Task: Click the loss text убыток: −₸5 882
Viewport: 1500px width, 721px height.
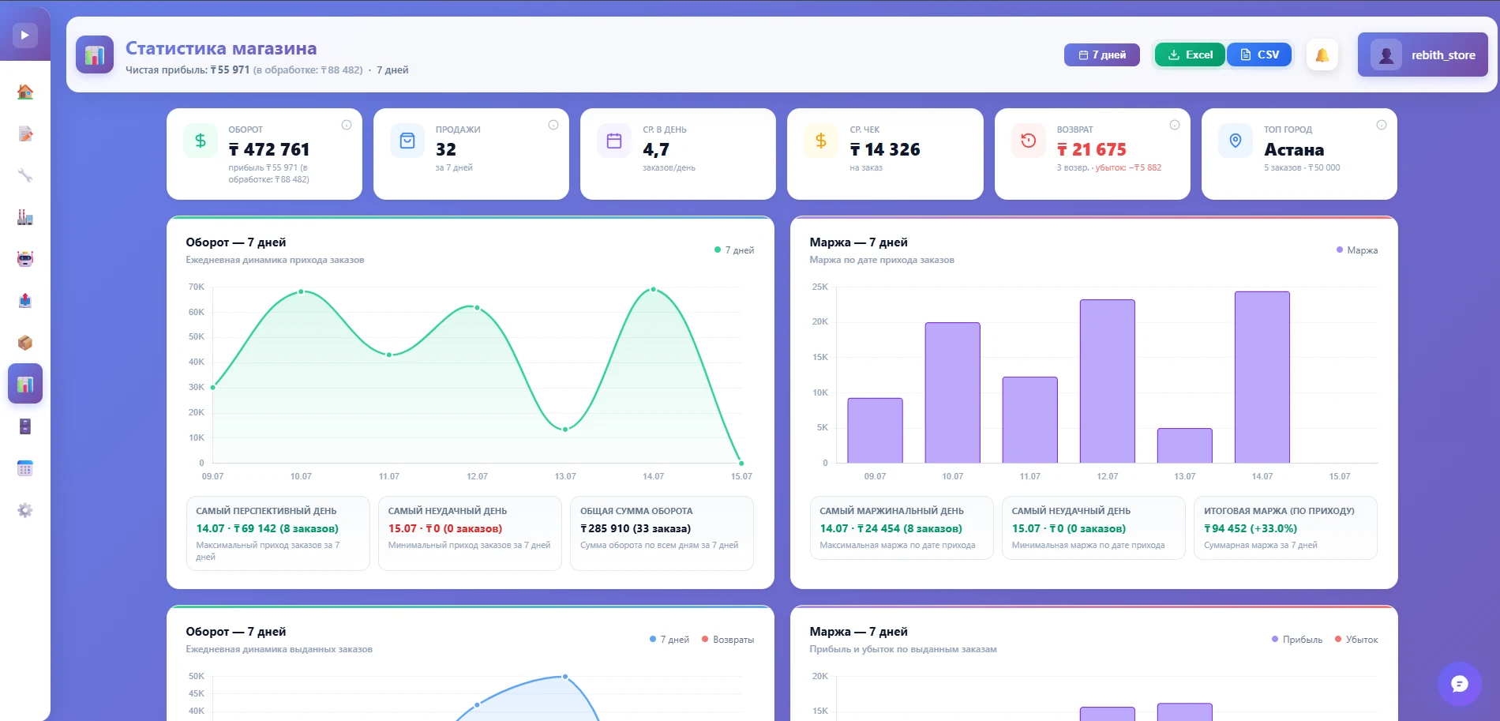Action: (x=1128, y=167)
